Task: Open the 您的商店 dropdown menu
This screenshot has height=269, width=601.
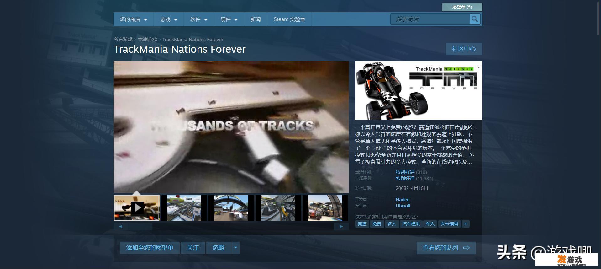Action: click(134, 19)
